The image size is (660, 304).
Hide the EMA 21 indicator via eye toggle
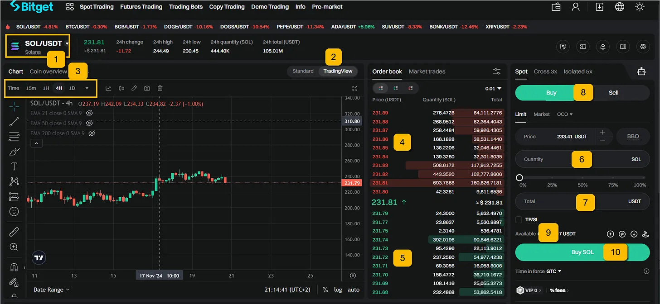pyautogui.click(x=90, y=113)
